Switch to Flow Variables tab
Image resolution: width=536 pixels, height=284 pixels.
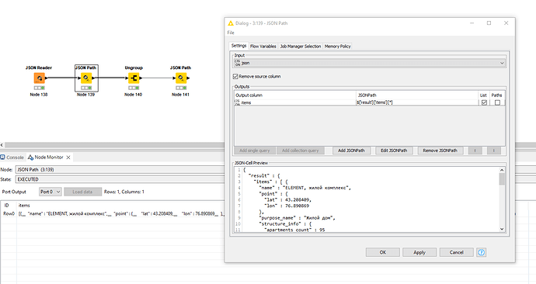[x=263, y=46]
